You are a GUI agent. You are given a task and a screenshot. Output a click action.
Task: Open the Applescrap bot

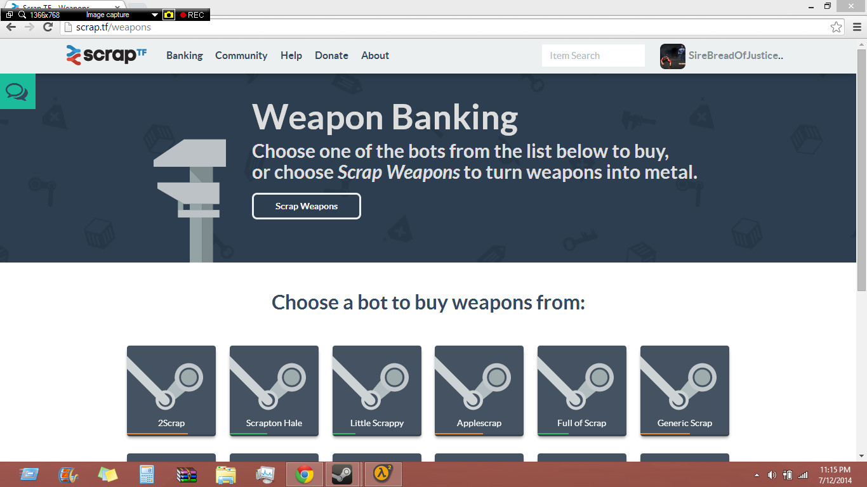479,391
